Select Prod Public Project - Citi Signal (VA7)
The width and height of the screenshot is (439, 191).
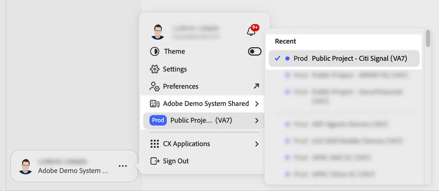tap(344, 58)
